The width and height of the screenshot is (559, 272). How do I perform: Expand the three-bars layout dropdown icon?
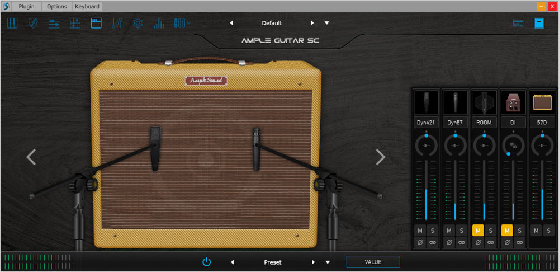click(182, 23)
